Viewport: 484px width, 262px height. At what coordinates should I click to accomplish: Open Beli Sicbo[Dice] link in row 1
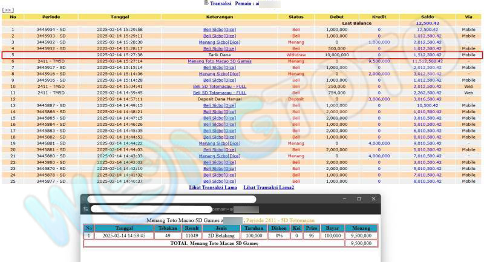click(219, 29)
